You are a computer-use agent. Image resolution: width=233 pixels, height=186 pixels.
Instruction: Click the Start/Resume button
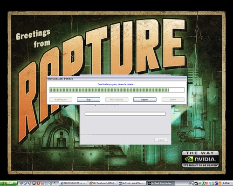click(61, 100)
